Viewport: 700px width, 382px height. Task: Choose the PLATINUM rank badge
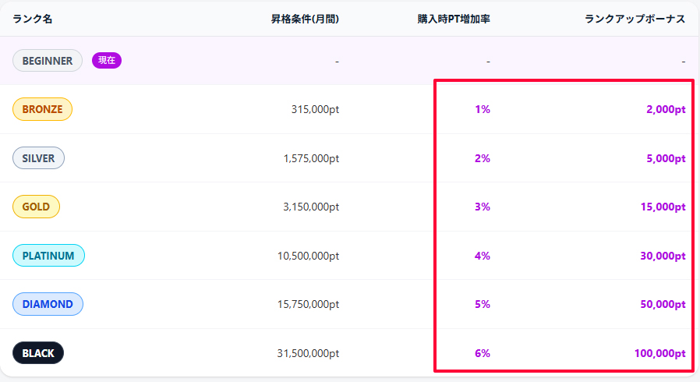(x=48, y=256)
